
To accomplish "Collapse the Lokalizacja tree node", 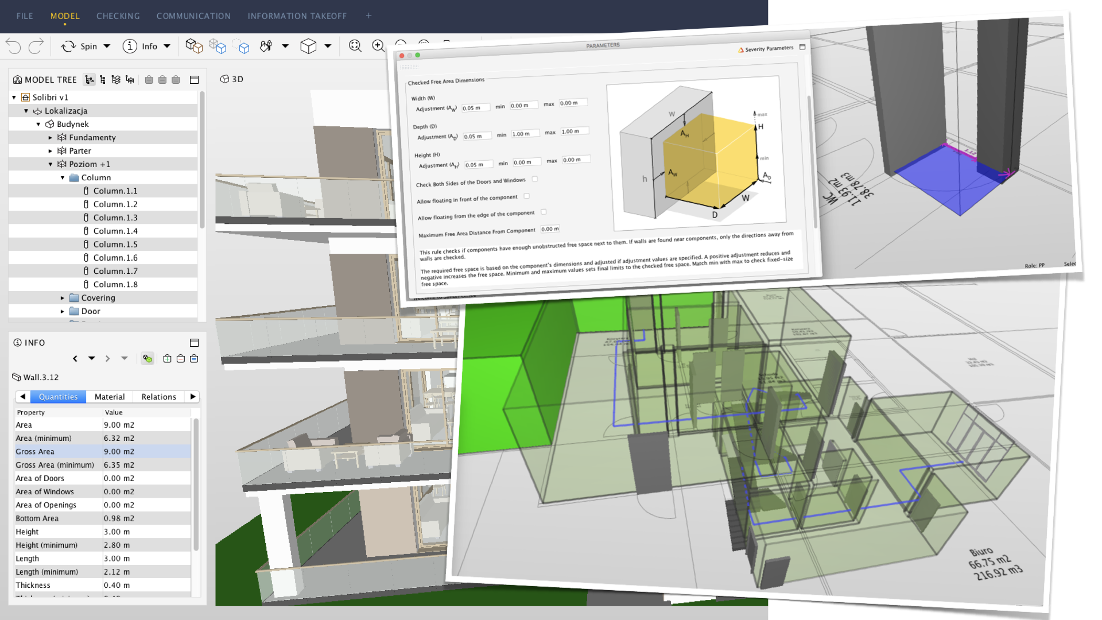I will [x=26, y=111].
